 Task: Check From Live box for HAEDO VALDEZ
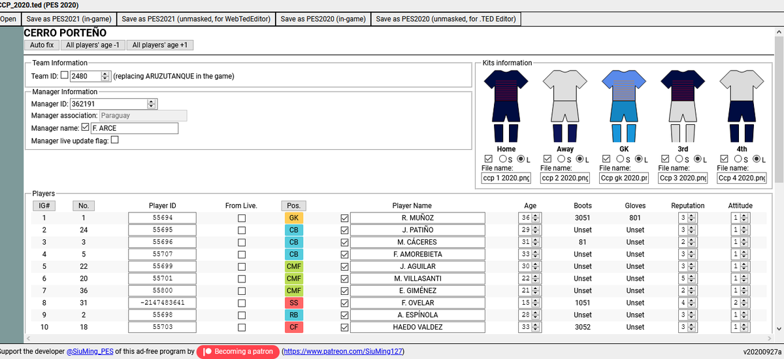point(242,327)
